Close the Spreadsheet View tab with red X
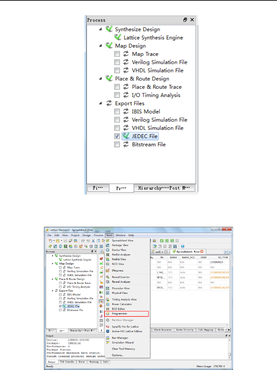277x370 pixels. 202,252
